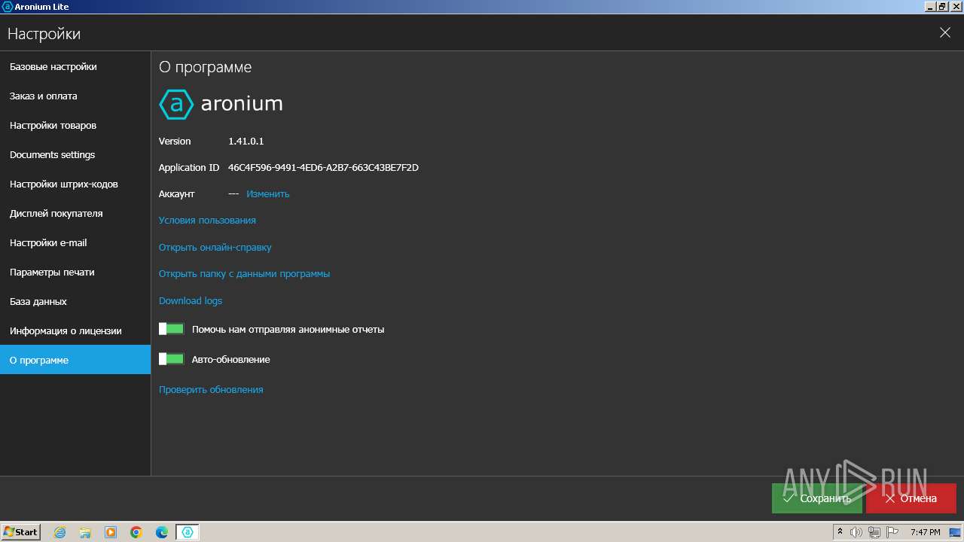
Task: Click Открыть папку с данными программы
Action: click(244, 273)
